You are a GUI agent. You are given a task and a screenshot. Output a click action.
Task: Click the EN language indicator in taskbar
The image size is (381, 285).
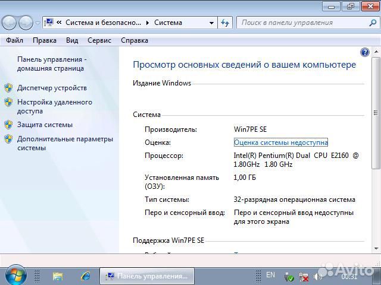270,275
